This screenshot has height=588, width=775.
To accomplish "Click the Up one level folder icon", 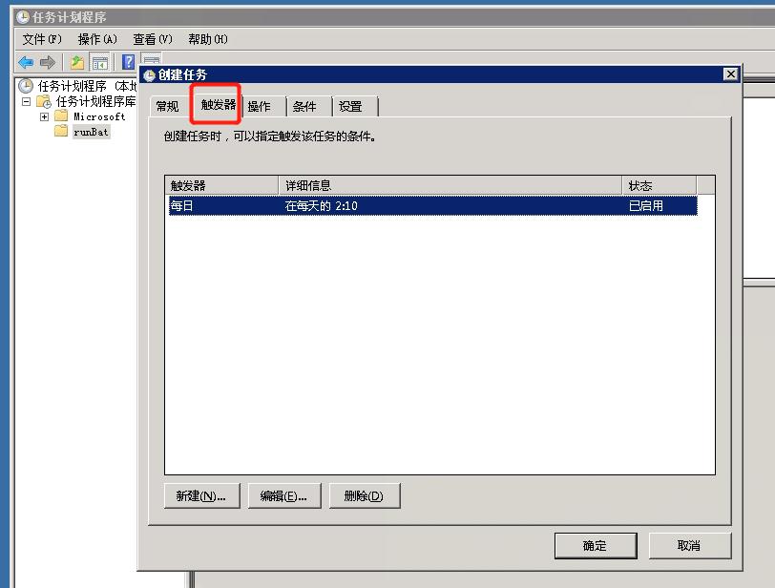I will click(x=77, y=62).
